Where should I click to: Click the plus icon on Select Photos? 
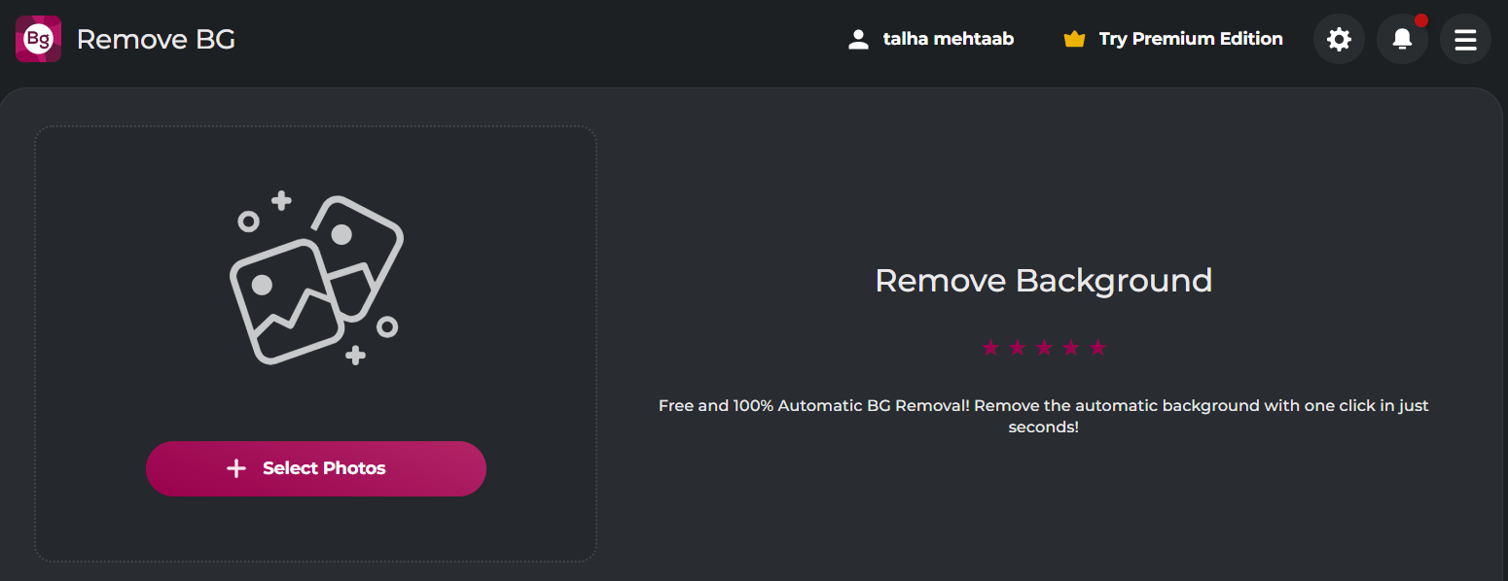[x=236, y=468]
